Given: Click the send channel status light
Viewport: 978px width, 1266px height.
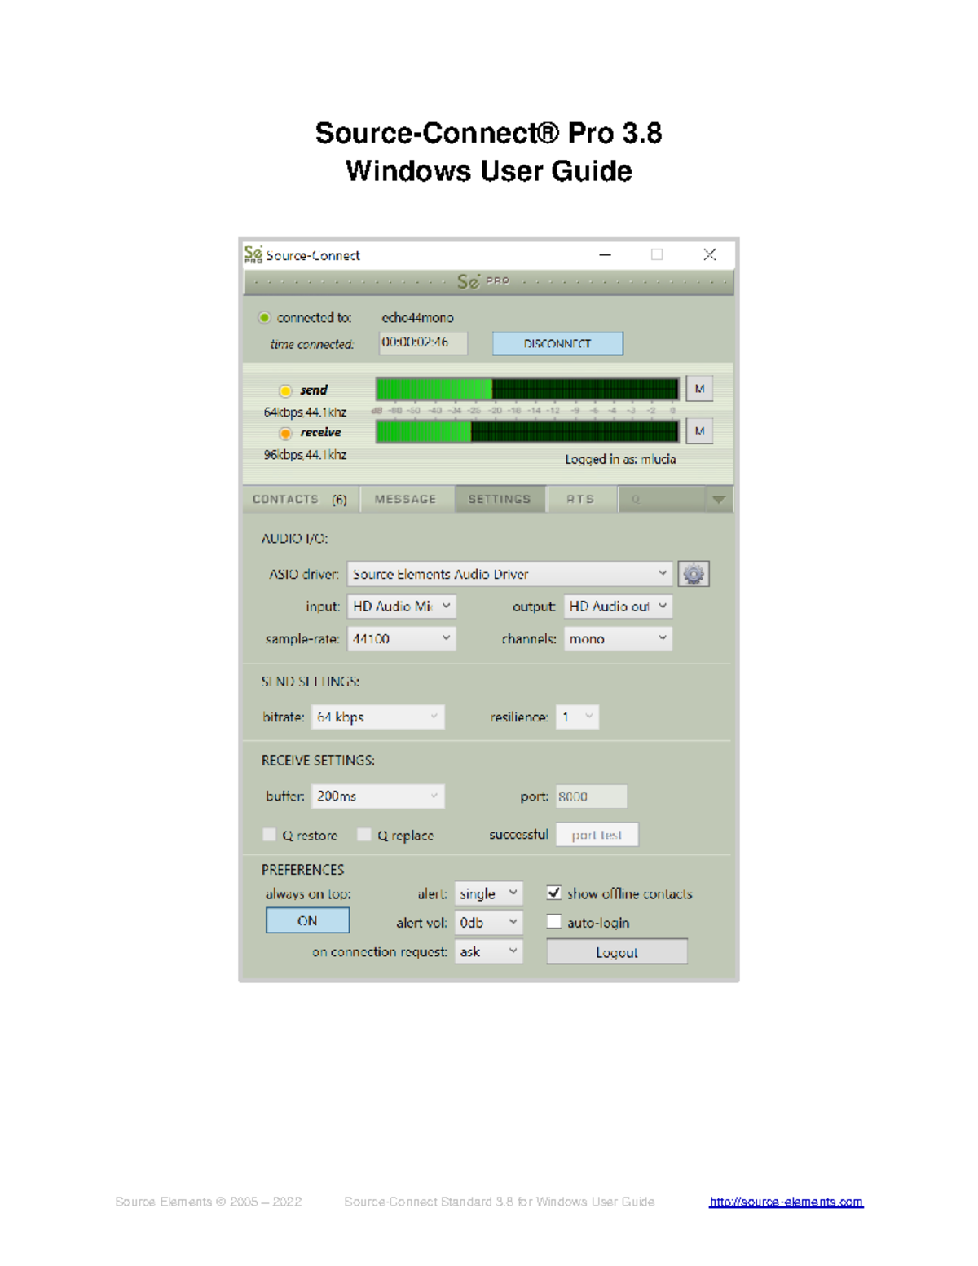Looking at the screenshot, I should pyautogui.click(x=285, y=390).
